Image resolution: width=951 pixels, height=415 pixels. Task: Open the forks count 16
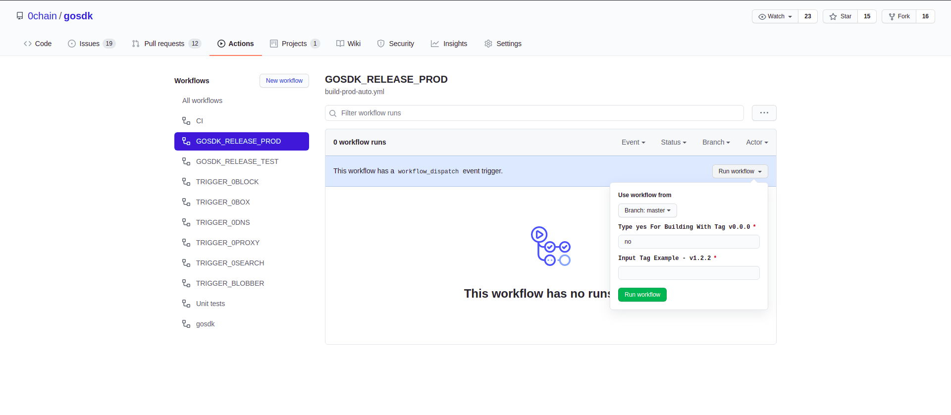point(925,16)
